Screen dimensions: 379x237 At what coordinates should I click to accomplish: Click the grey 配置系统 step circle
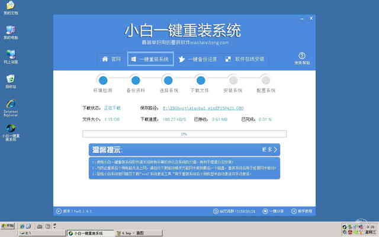266,80
